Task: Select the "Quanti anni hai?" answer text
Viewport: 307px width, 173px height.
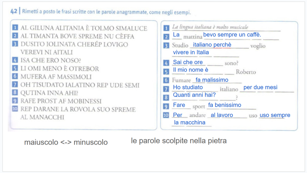Action: pos(194,95)
